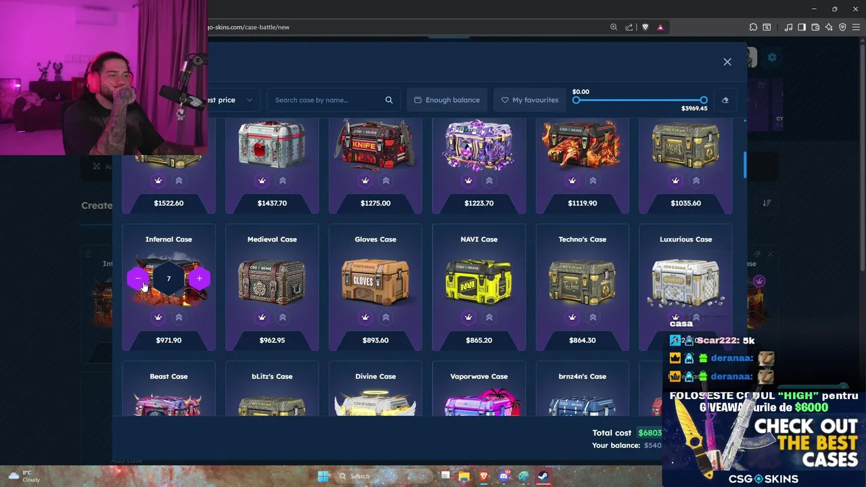Click the sort icon on the page behind
Image resolution: width=866 pixels, height=487 pixels.
(x=767, y=203)
